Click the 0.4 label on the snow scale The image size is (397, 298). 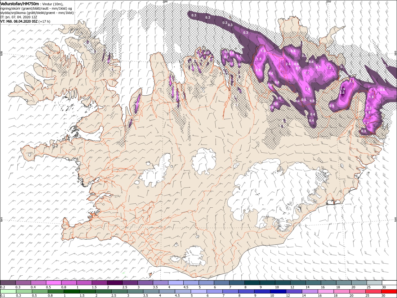point(33,287)
